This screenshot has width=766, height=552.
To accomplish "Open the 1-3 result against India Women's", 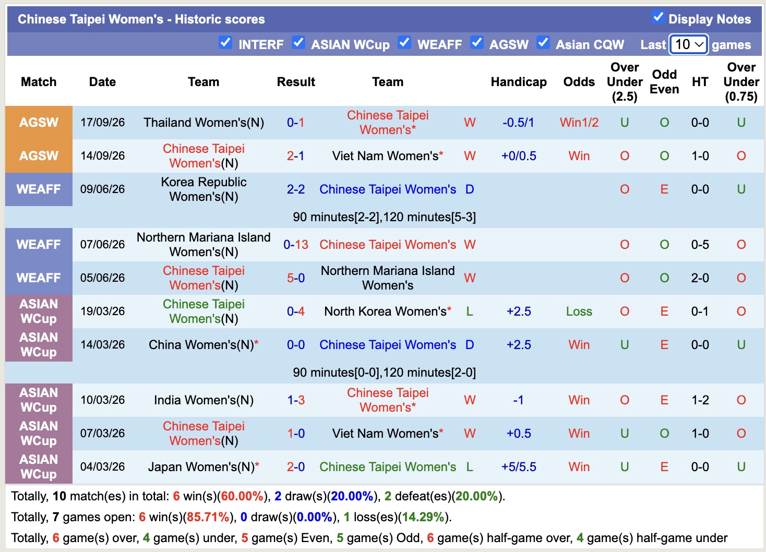I will point(296,400).
